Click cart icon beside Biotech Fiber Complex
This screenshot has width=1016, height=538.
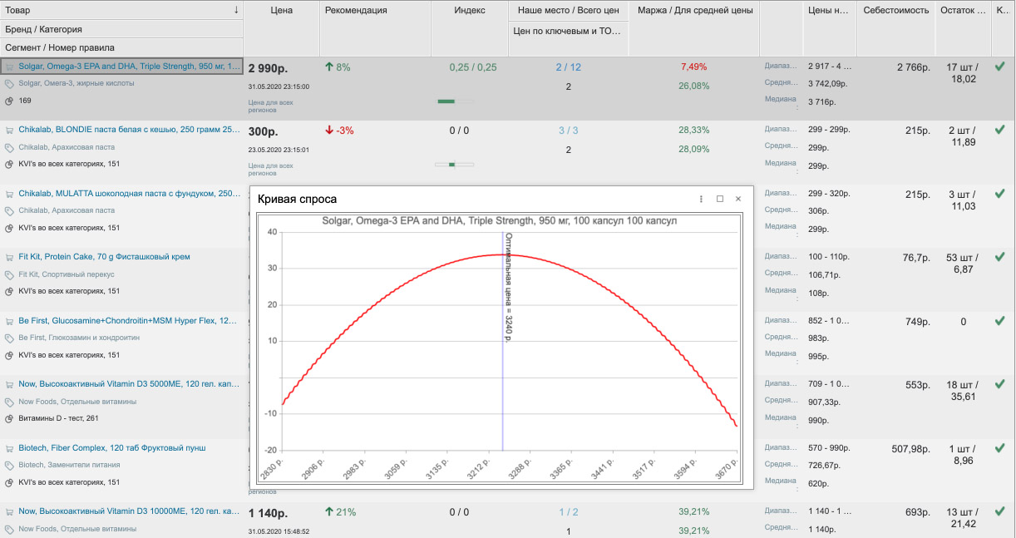[9, 448]
